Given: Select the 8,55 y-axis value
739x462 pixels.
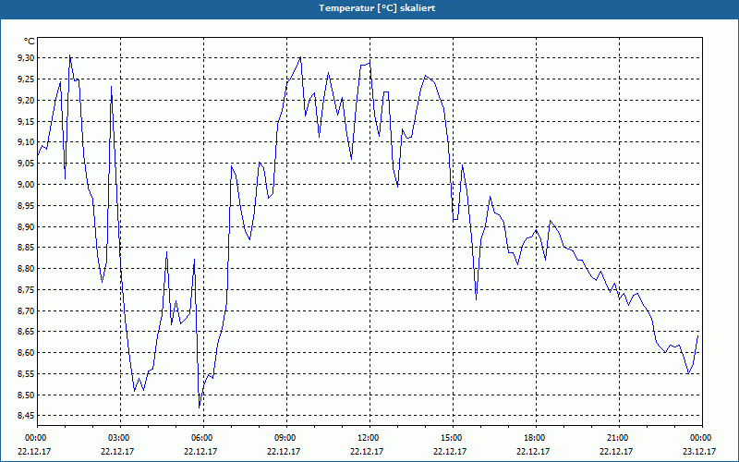Looking at the screenshot, I should pyautogui.click(x=26, y=374).
